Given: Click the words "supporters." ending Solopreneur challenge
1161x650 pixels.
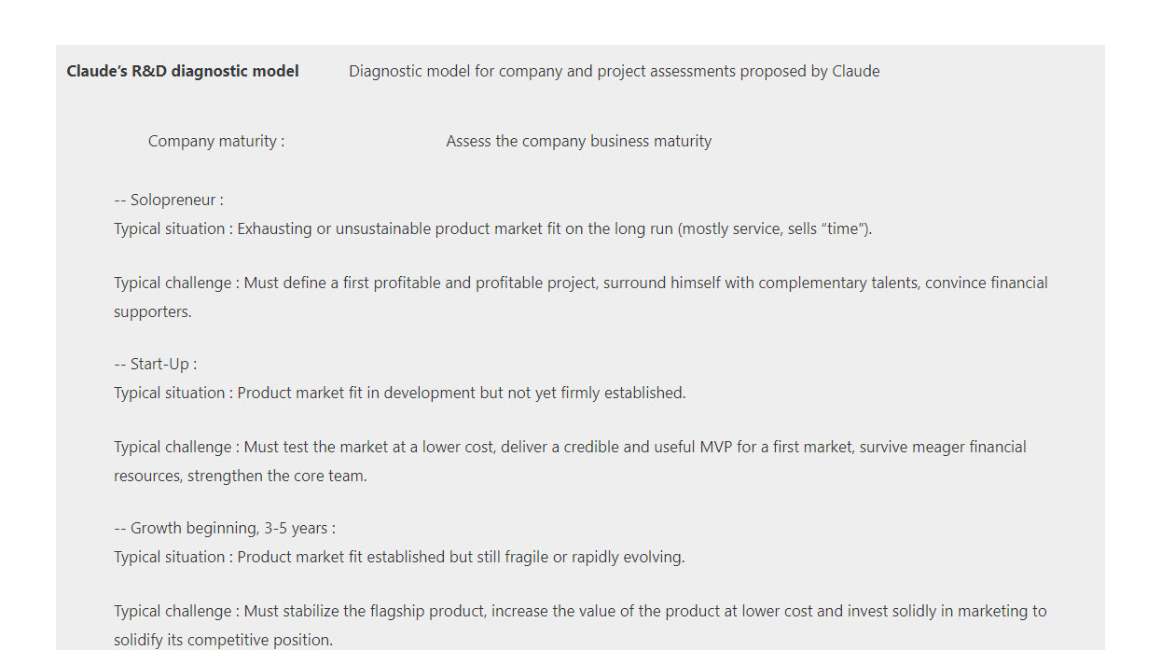Looking at the screenshot, I should coord(153,311).
